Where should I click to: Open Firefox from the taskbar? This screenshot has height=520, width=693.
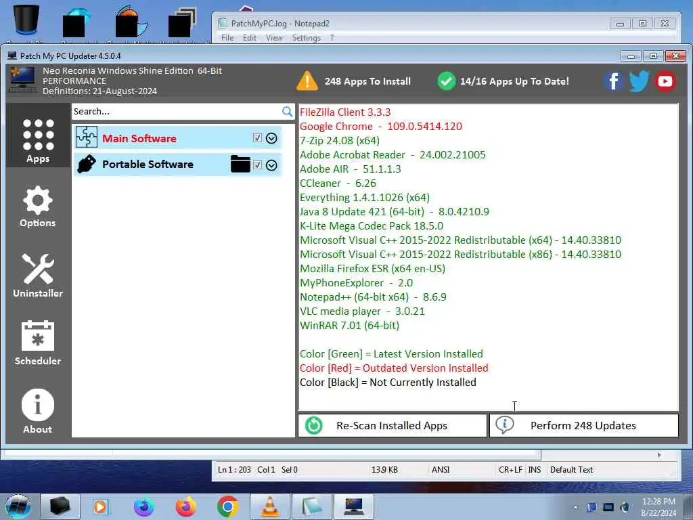(x=186, y=506)
